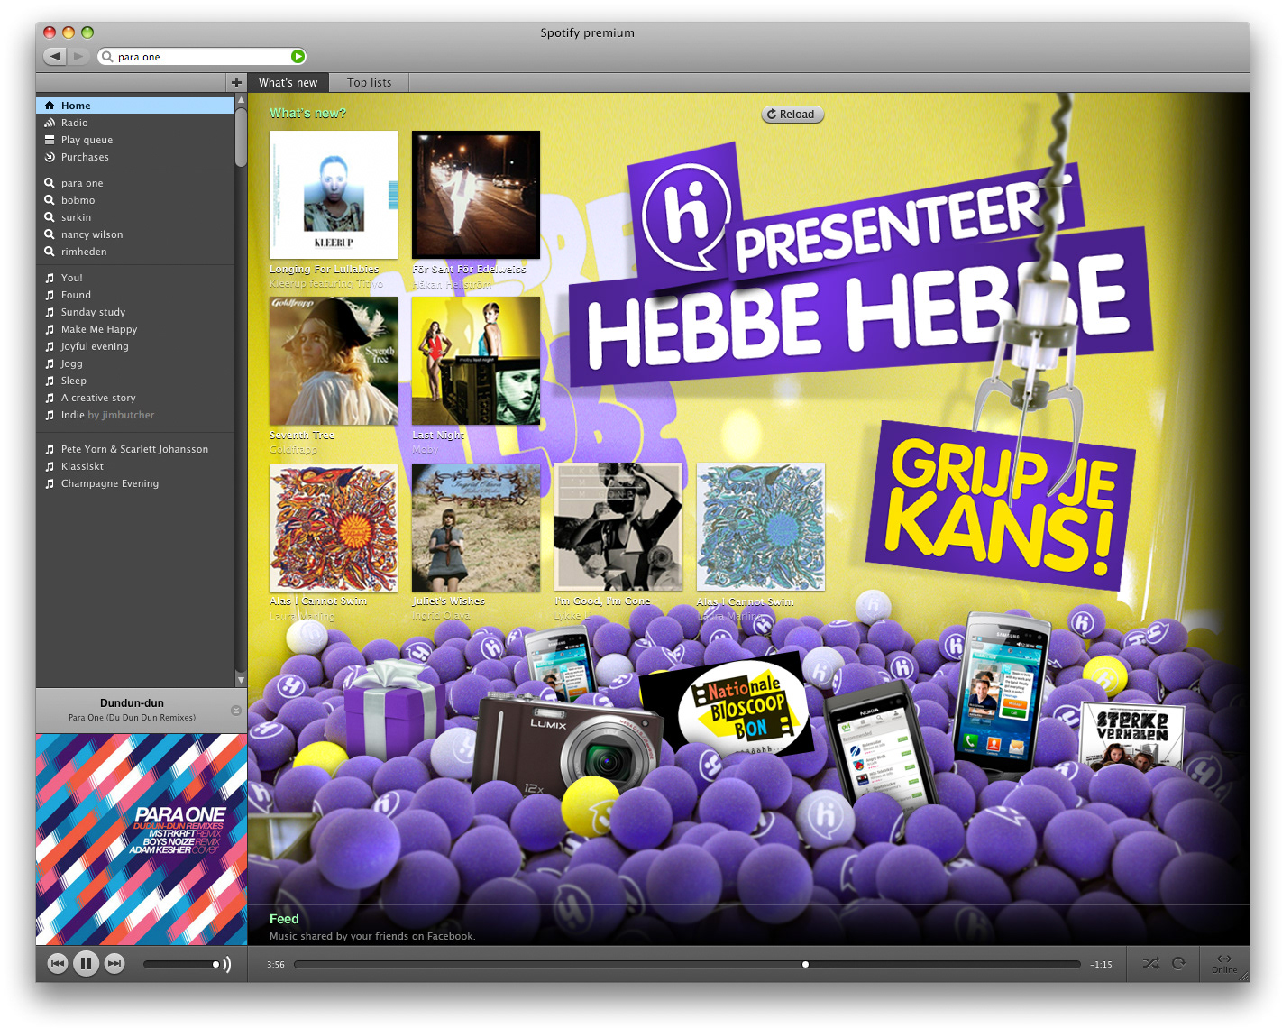This screenshot has width=1282, height=1028.
Task: Open Home in the sidebar
Action: pyautogui.click(x=135, y=106)
